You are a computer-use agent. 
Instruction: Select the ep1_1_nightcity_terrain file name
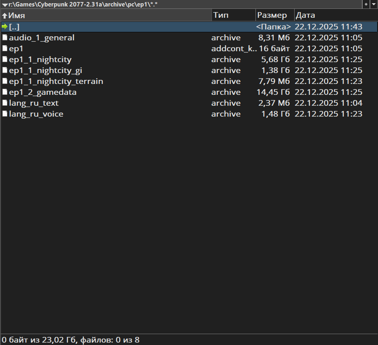click(56, 82)
